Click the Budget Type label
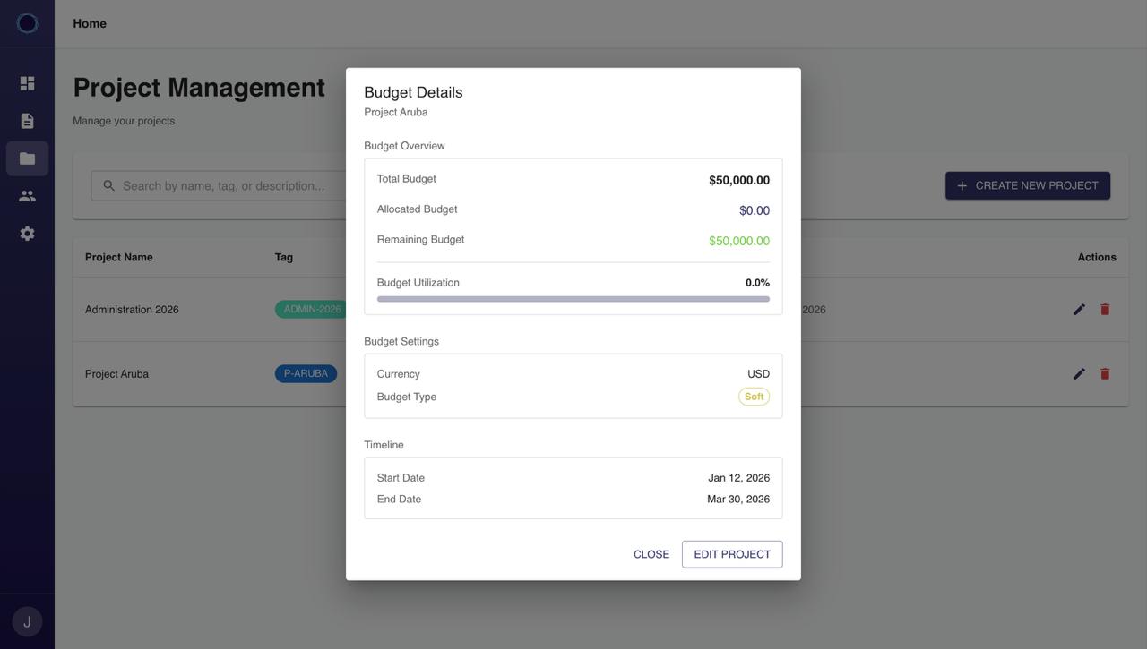The image size is (1147, 649). pos(407,397)
